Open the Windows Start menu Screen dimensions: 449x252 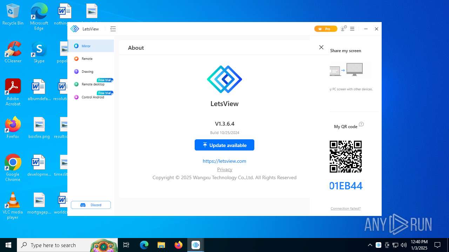(8, 245)
